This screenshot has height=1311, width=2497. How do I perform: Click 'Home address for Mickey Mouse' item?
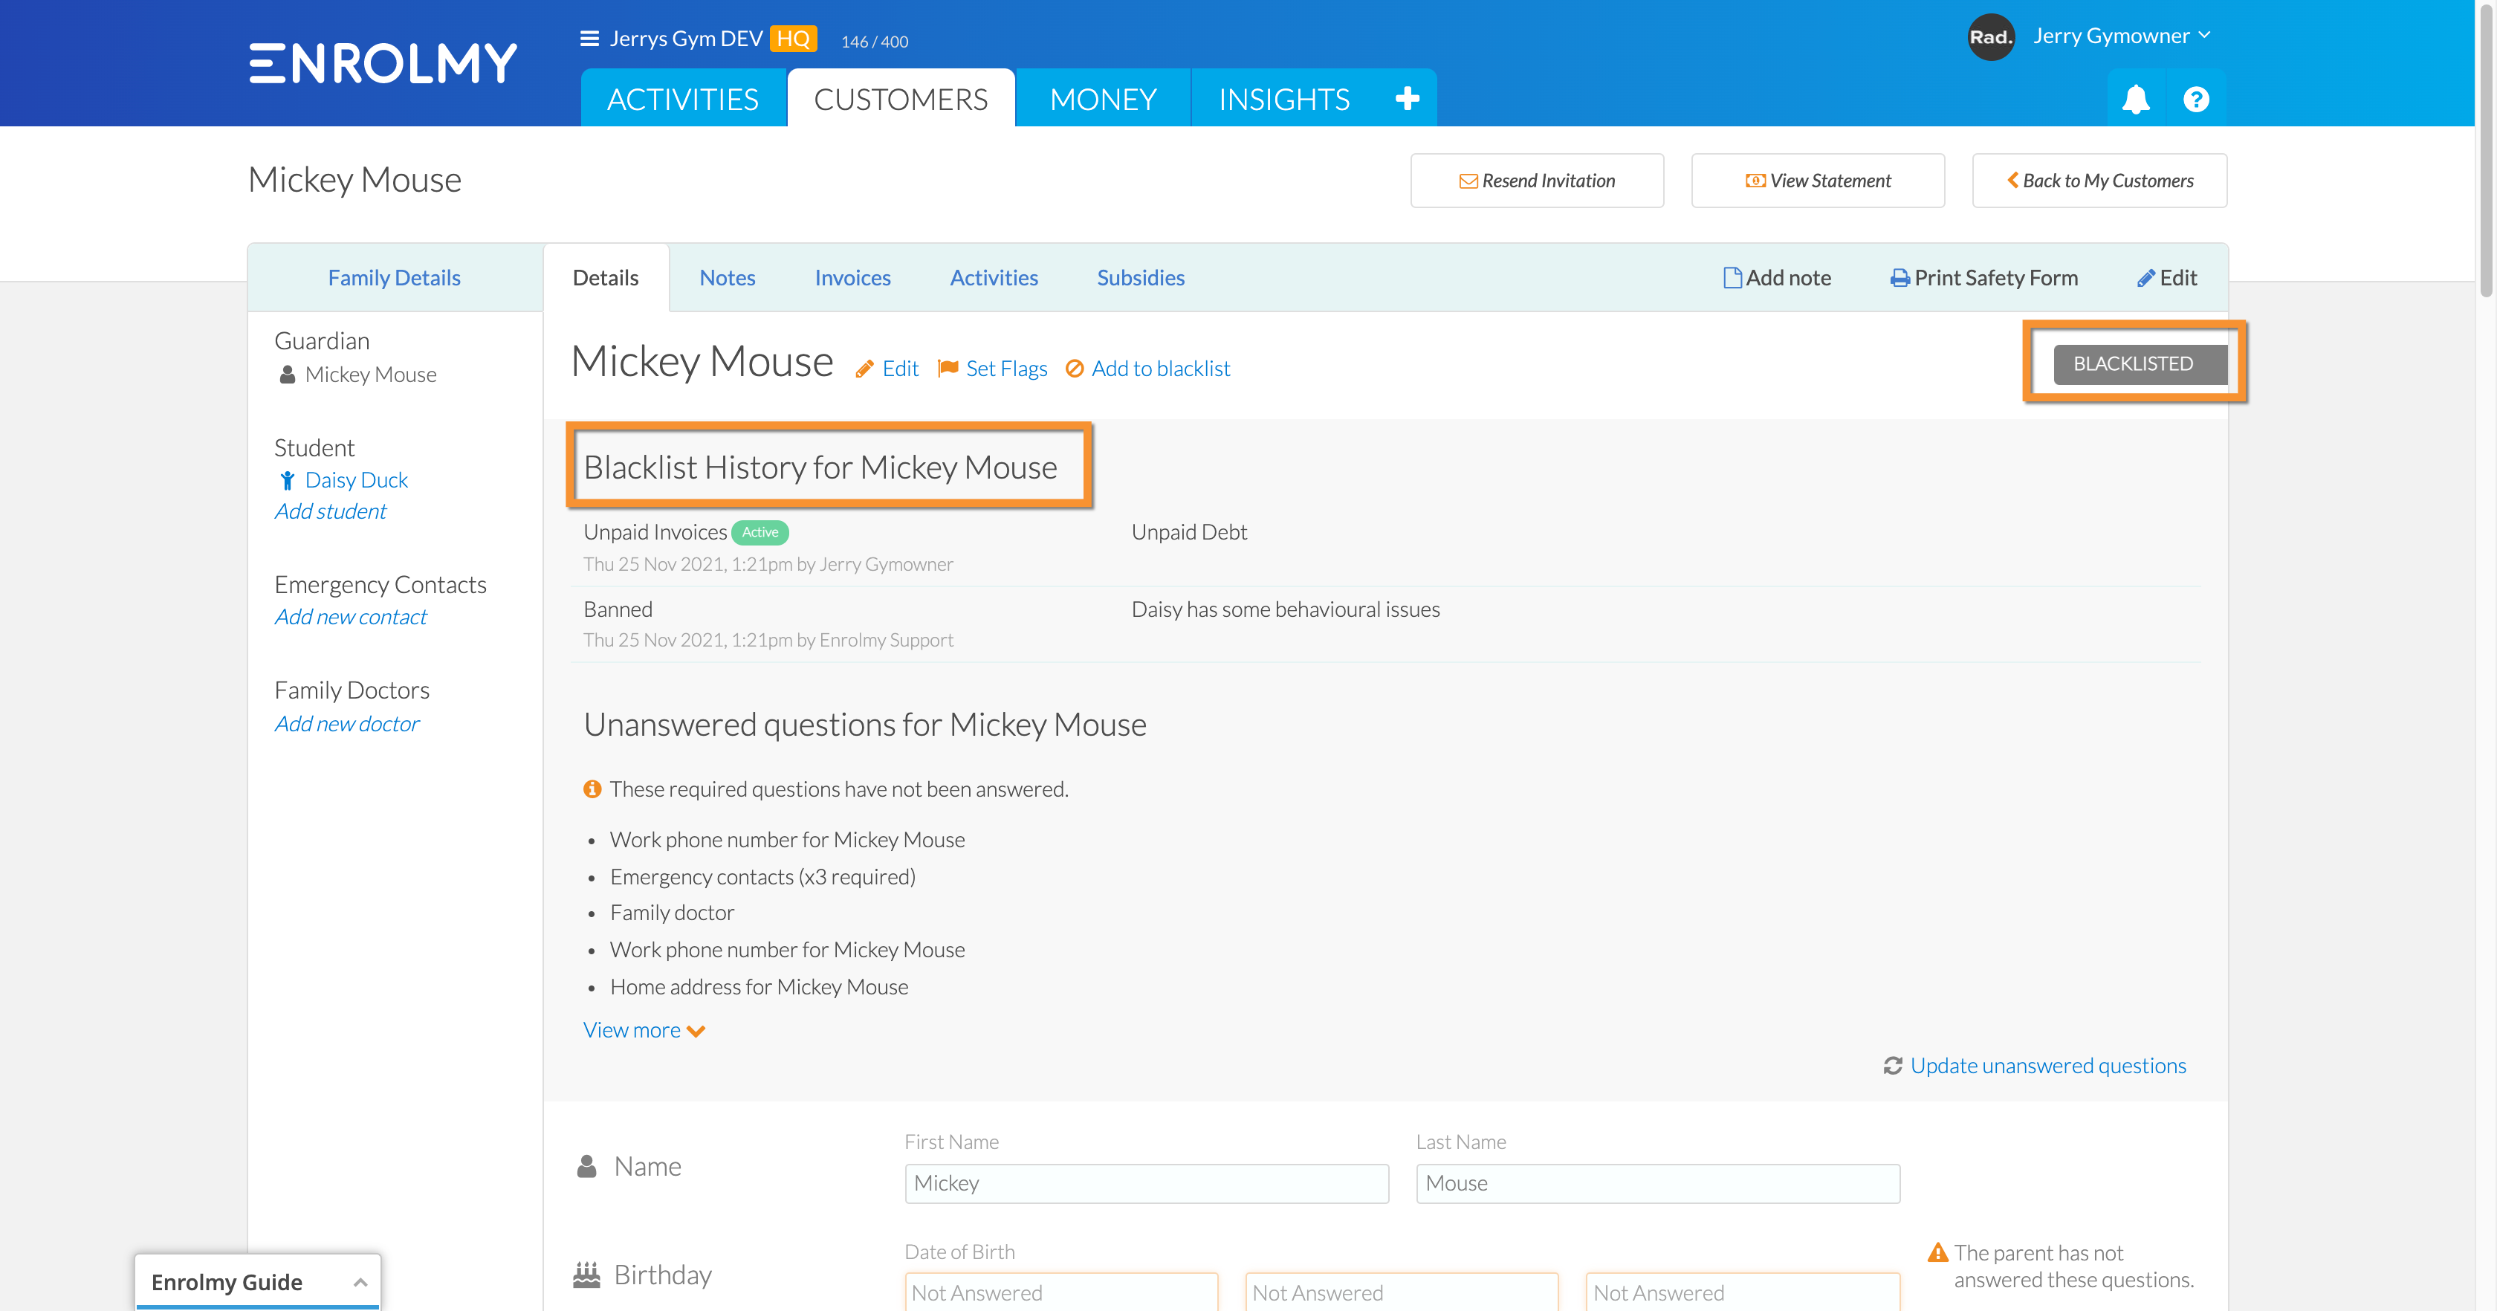[x=759, y=987]
